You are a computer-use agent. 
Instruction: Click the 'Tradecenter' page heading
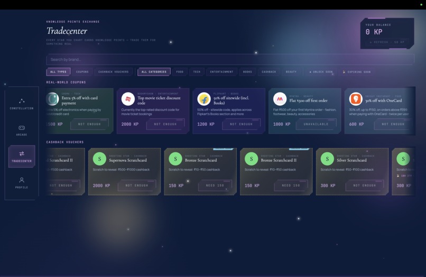(x=67, y=31)
